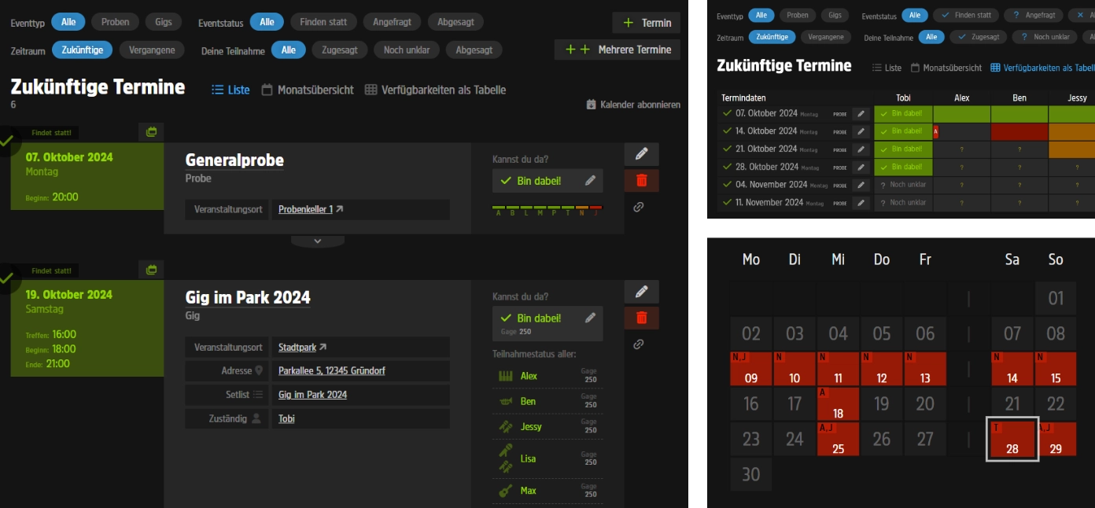The height and width of the screenshot is (508, 1095).
Task: Edit the 14. Oktober 2024 table row
Action: 862,131
